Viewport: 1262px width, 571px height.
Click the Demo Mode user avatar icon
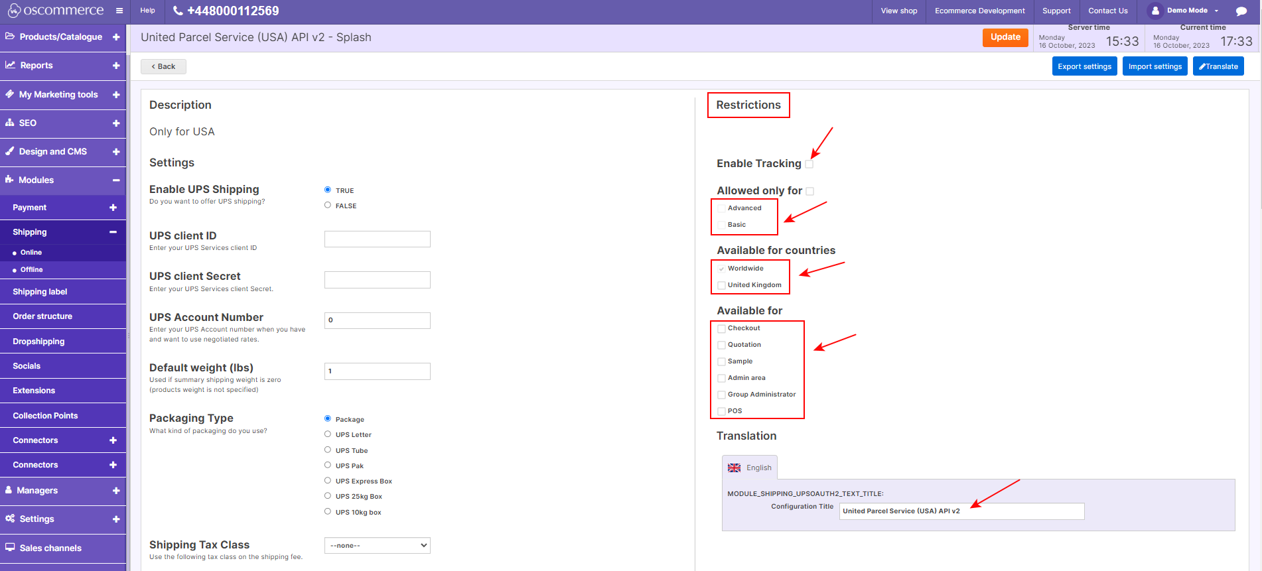[x=1155, y=11]
